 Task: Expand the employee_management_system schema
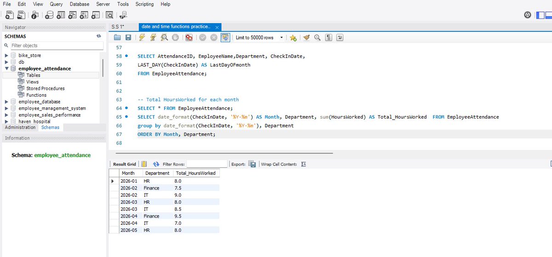6,108
